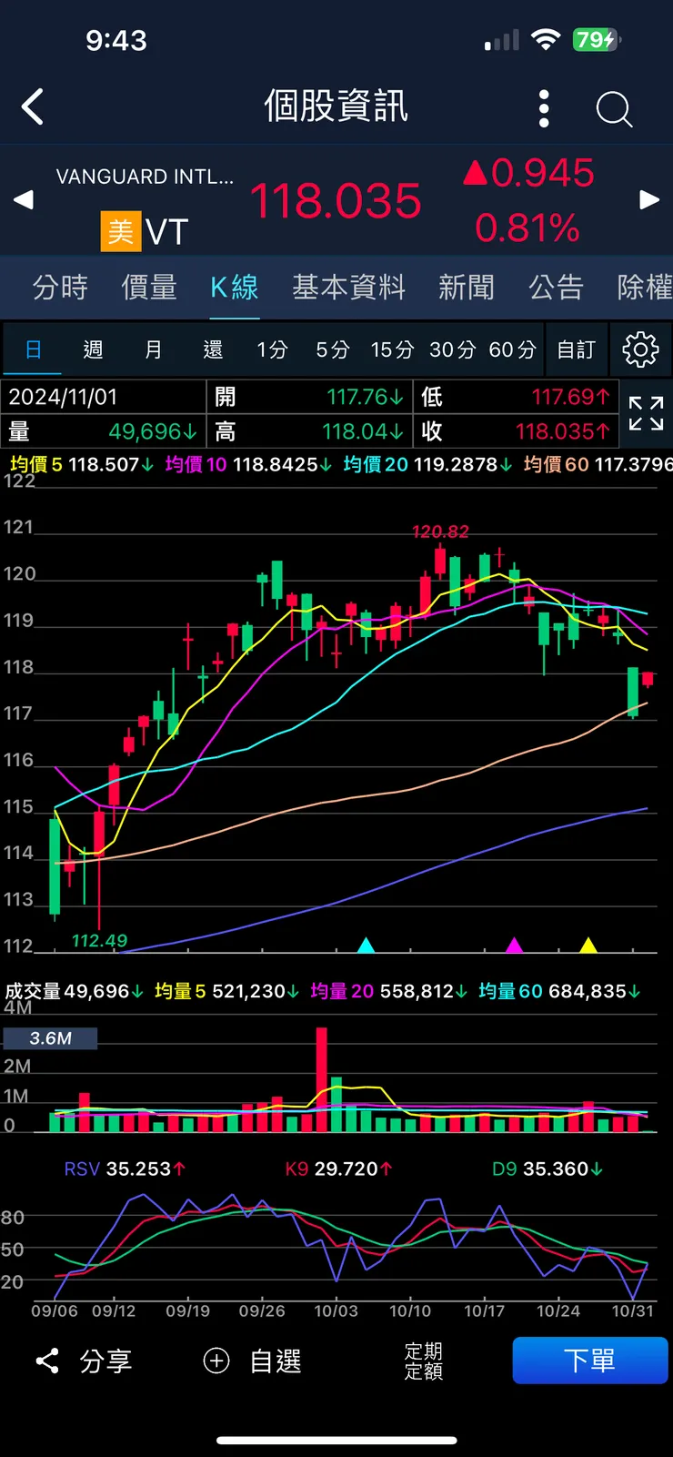Select the 日 daily interval
The width and height of the screenshot is (673, 1457).
33,349
